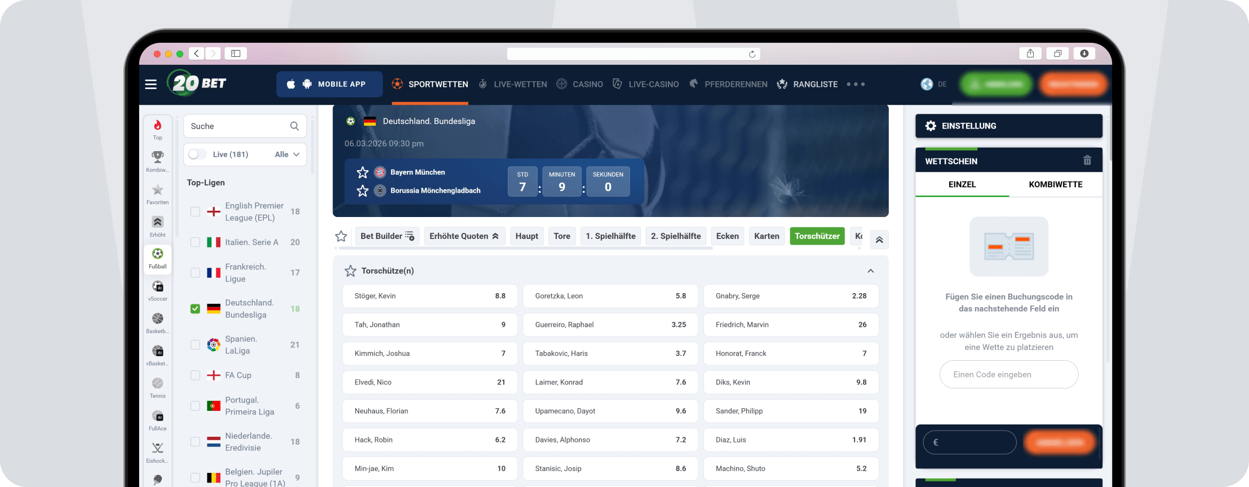The height and width of the screenshot is (487, 1249).
Task: Check FA Cup checkbox
Action: coord(195,375)
